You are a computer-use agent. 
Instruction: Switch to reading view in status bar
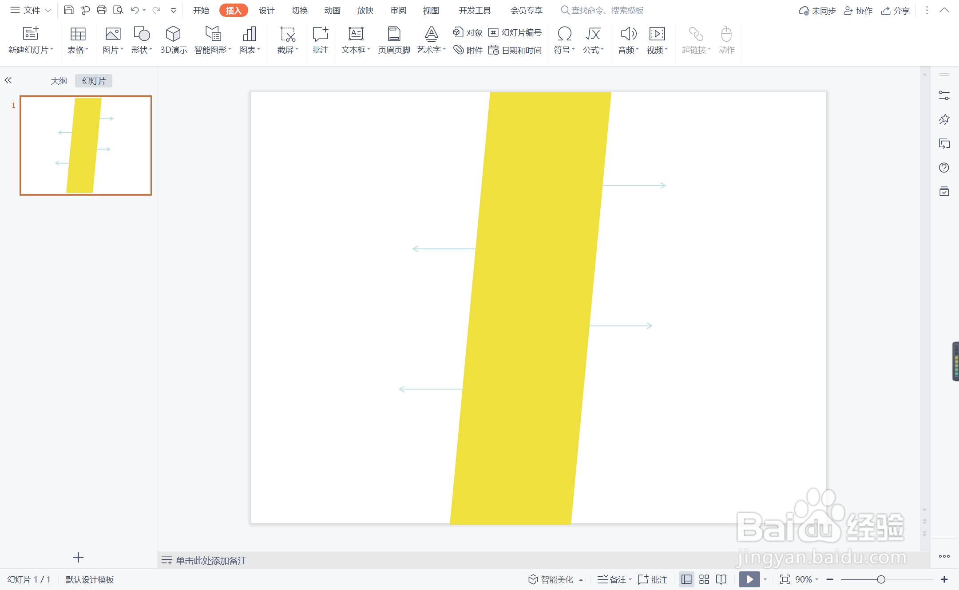click(721, 579)
